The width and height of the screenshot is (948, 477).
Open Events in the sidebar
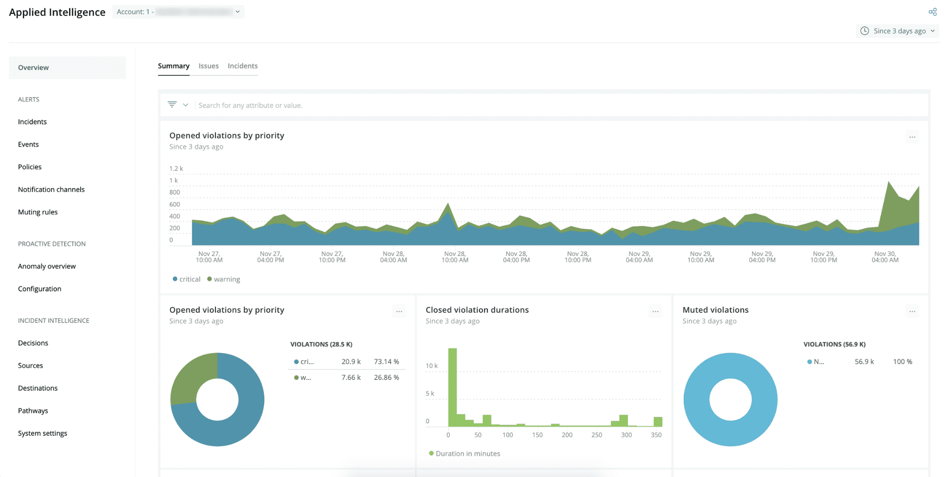[x=28, y=144]
